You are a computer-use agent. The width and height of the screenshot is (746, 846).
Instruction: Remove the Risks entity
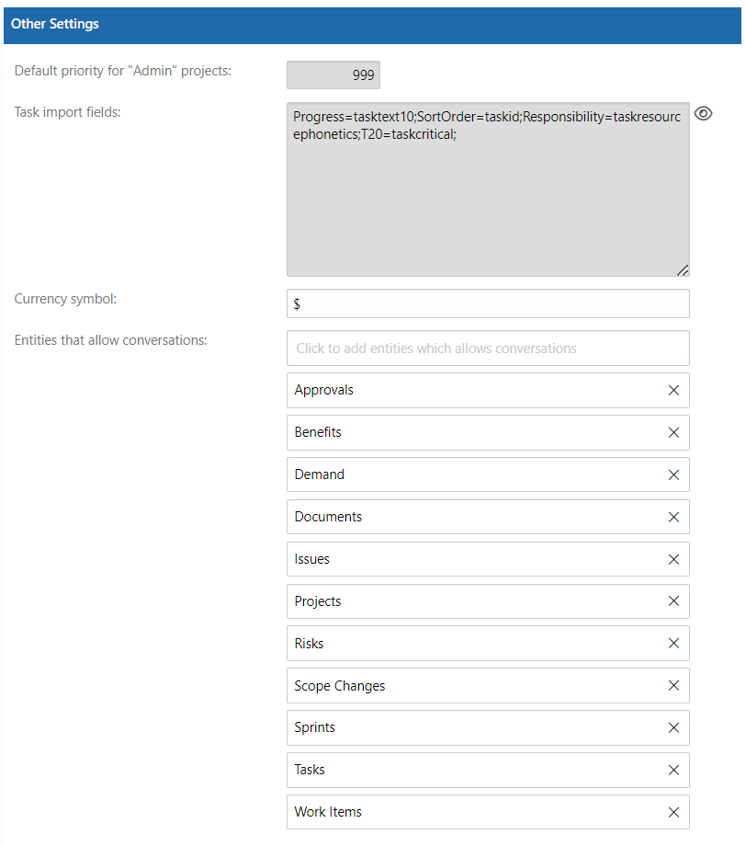pyautogui.click(x=673, y=643)
